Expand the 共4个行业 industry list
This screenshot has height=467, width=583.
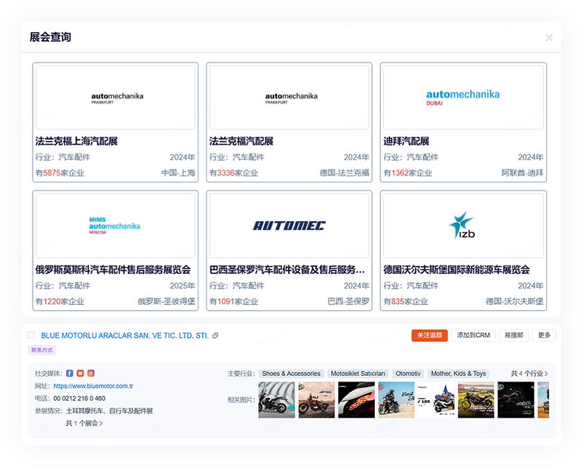click(x=529, y=374)
